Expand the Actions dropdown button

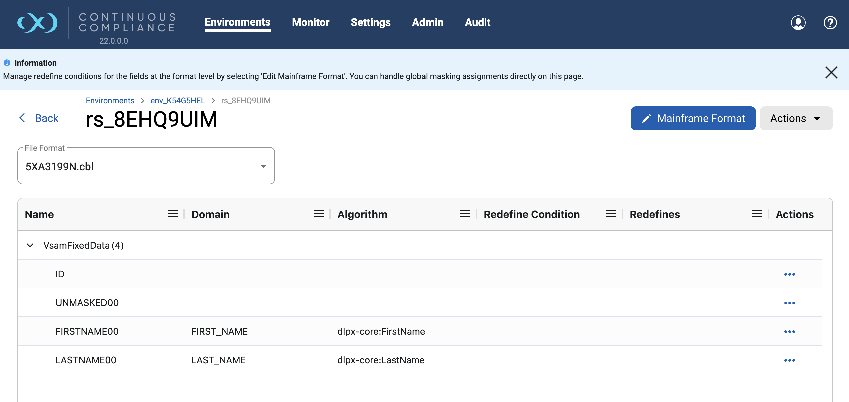tap(796, 118)
